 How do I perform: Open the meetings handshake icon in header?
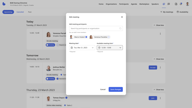pyautogui.click(x=164, y=4)
